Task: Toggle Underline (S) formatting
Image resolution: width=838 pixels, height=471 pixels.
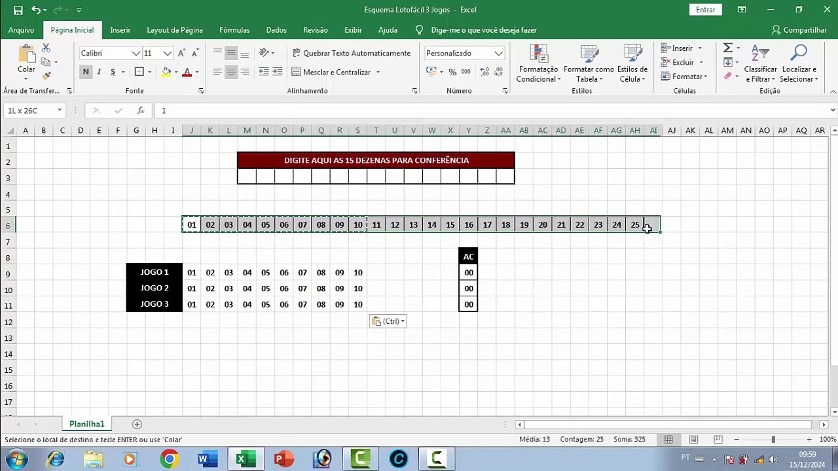Action: pyautogui.click(x=113, y=72)
